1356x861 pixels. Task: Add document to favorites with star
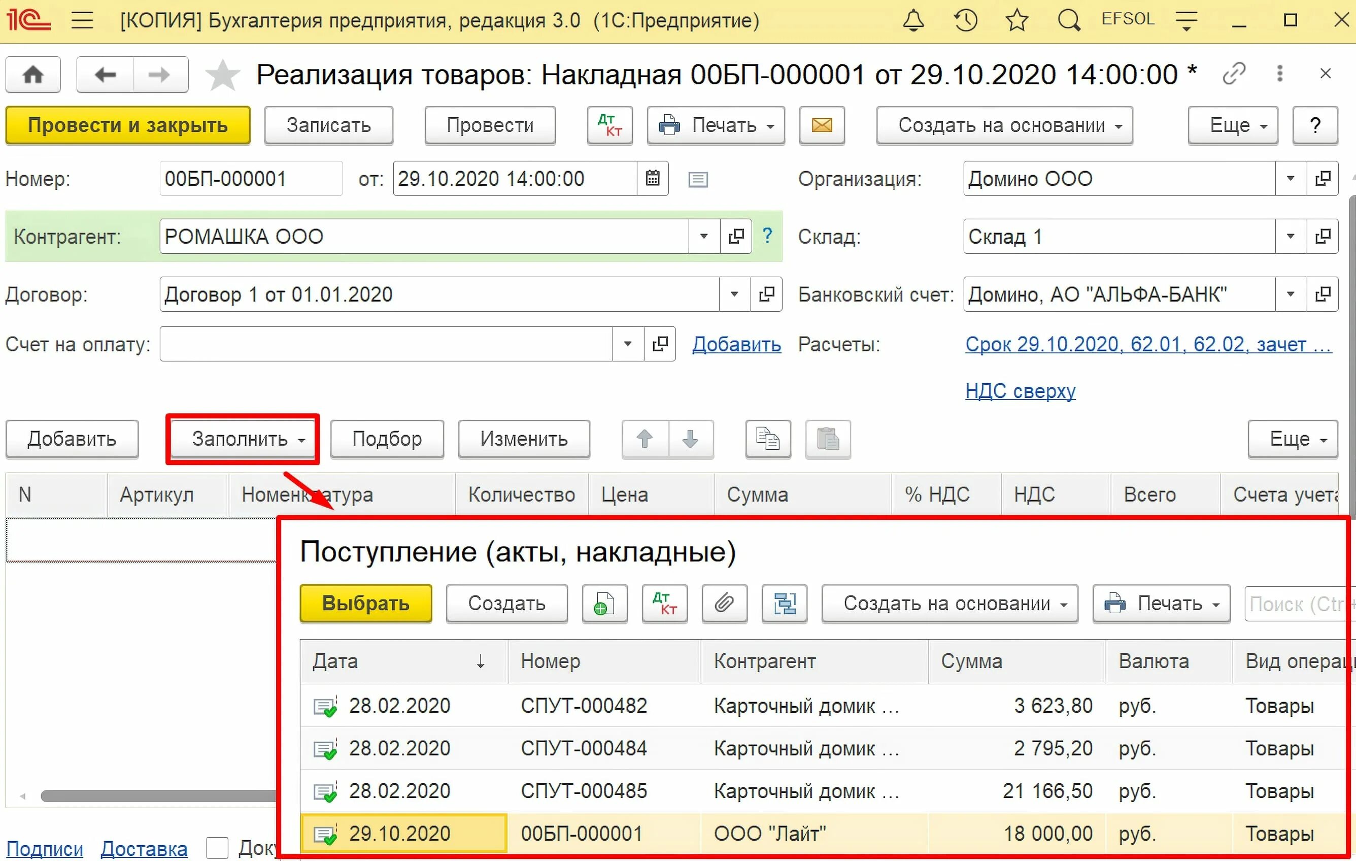222,75
